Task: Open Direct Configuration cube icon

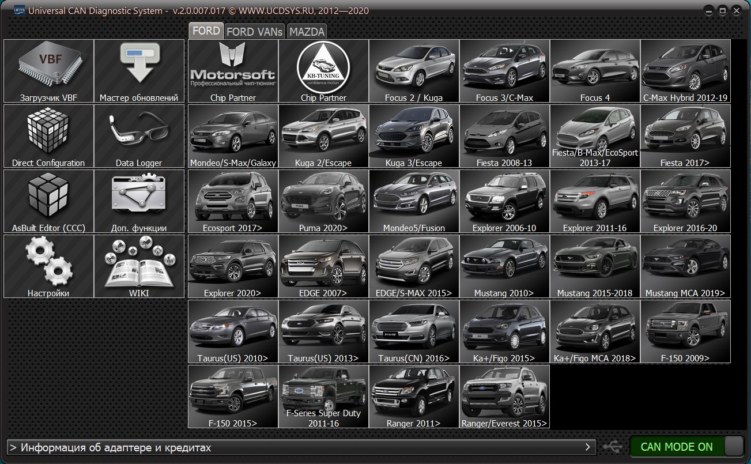Action: [48, 136]
